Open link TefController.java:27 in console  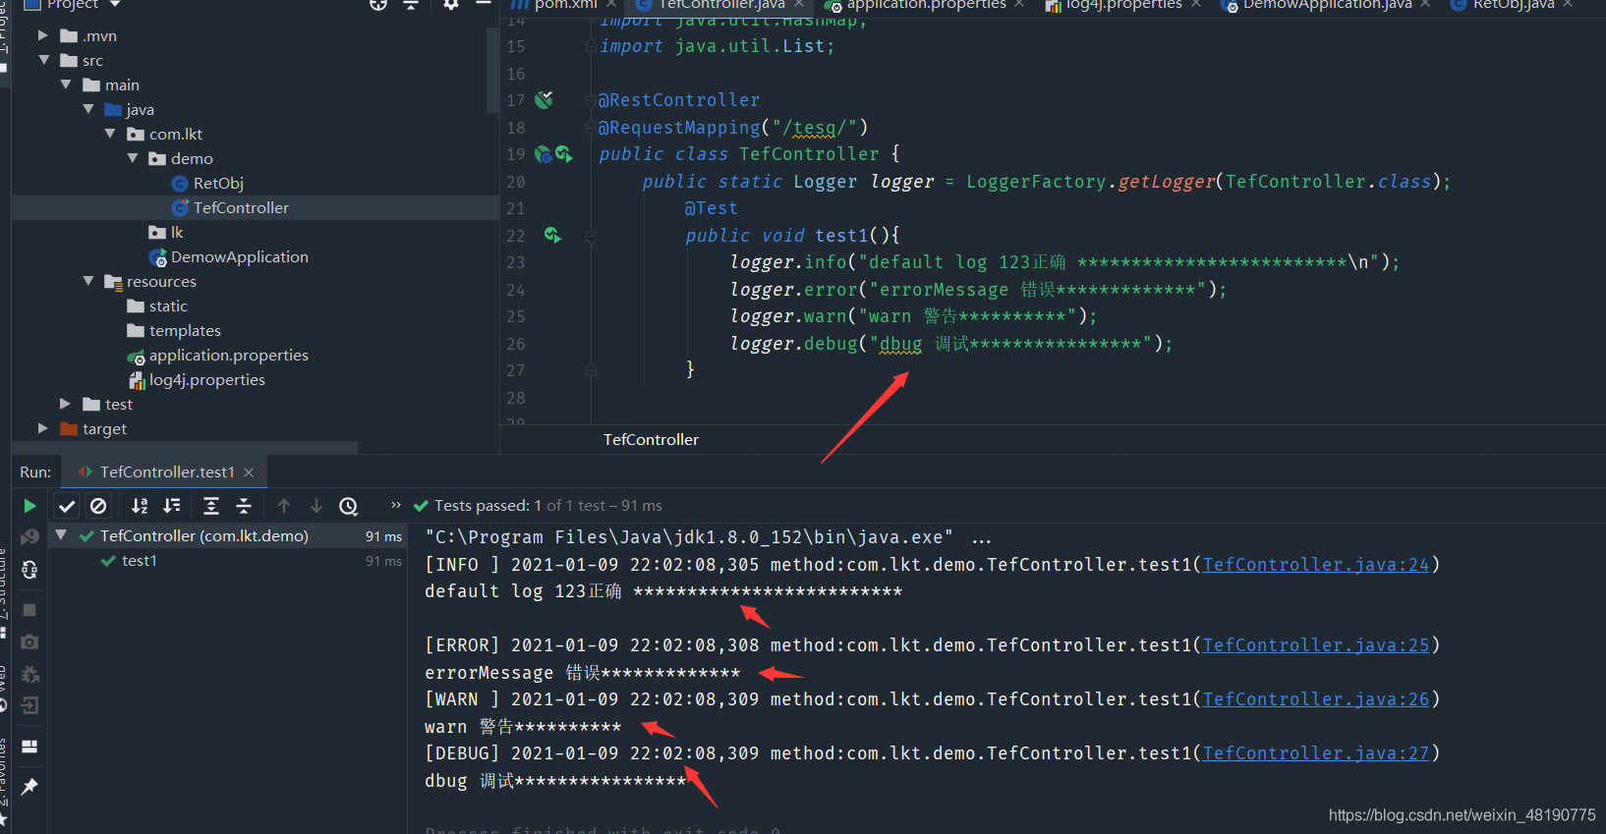point(1316,753)
